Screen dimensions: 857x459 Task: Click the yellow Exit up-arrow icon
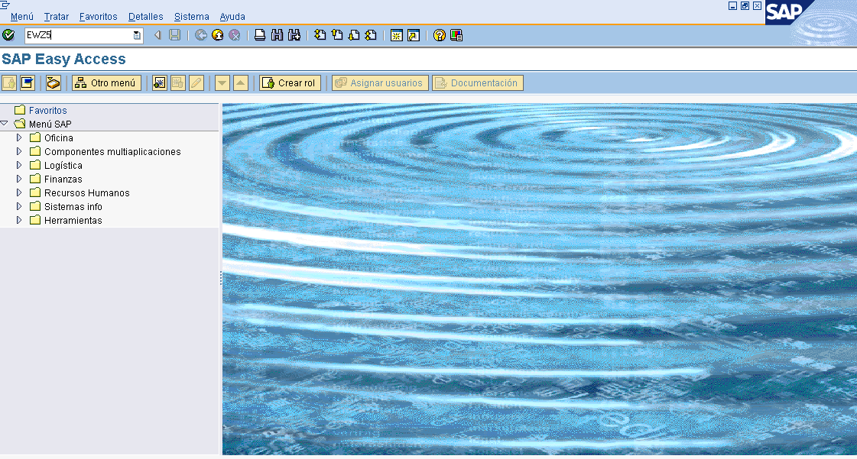coord(218,35)
